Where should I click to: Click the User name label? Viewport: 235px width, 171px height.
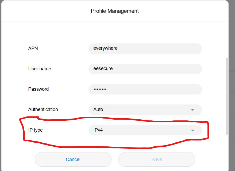pyautogui.click(x=40, y=69)
